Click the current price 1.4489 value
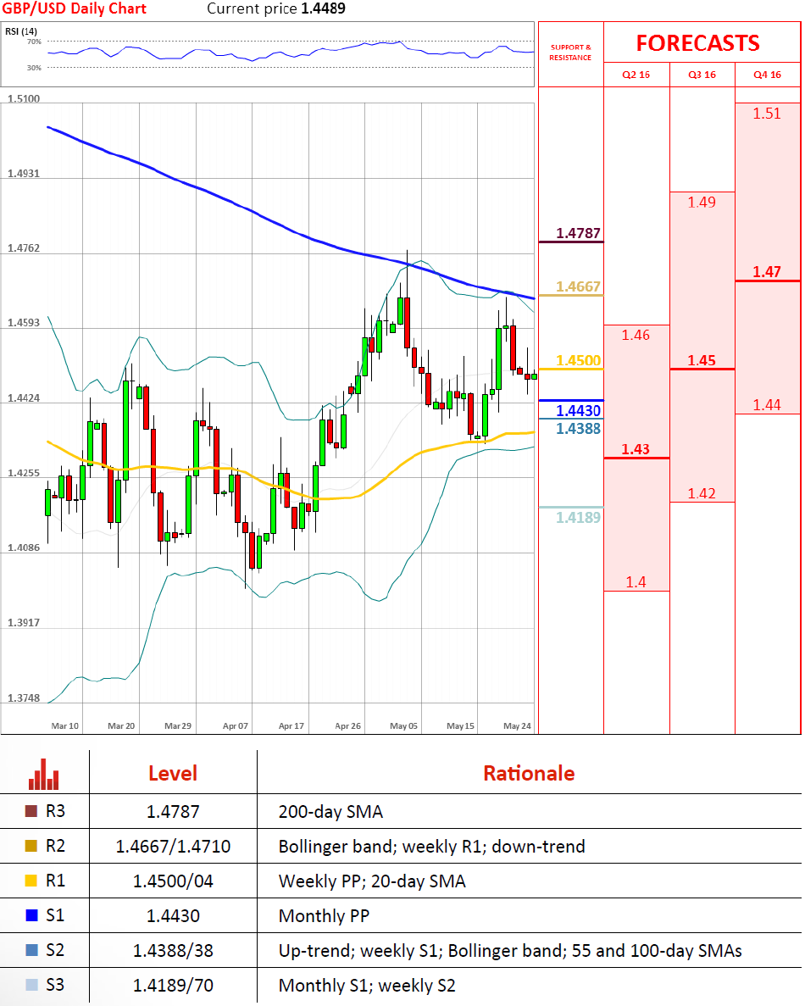Viewport: 805px width, 1006px height. (324, 9)
